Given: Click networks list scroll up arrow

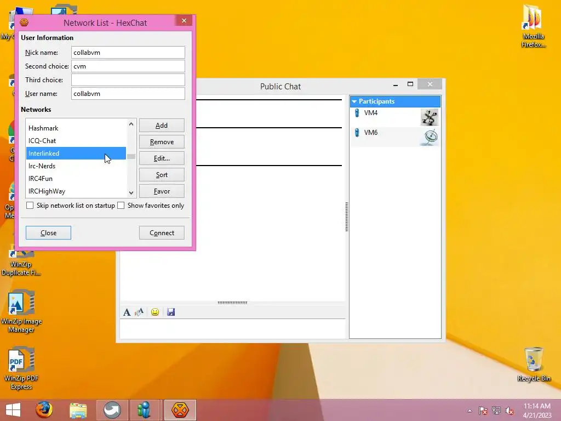Looking at the screenshot, I should [x=131, y=124].
